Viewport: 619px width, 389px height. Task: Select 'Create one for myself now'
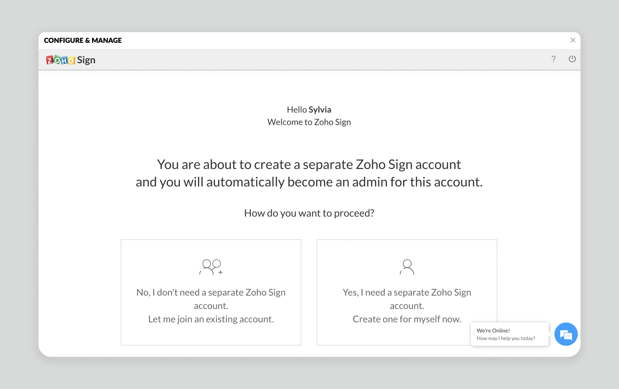click(407, 319)
